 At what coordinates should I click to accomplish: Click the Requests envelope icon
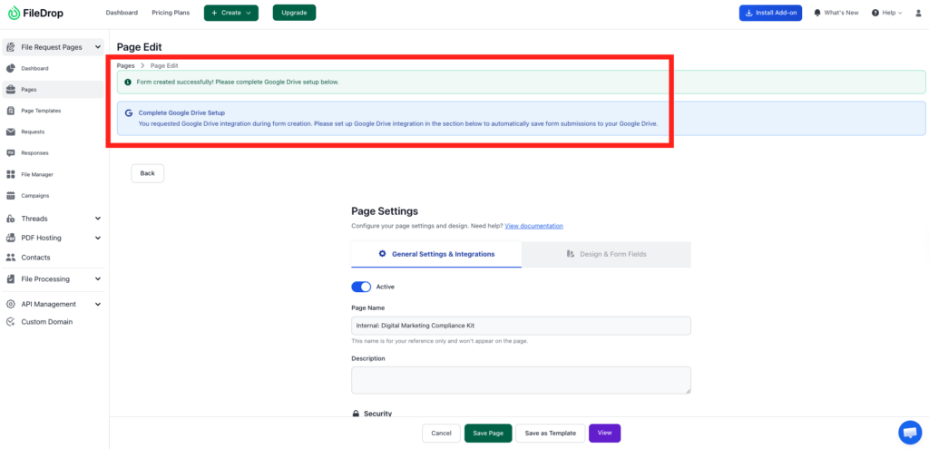11,132
